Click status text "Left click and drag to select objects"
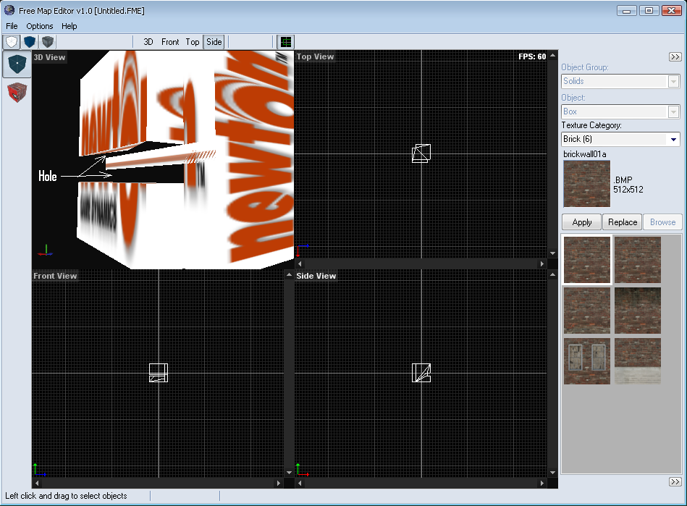This screenshot has height=506, width=687. 66,496
